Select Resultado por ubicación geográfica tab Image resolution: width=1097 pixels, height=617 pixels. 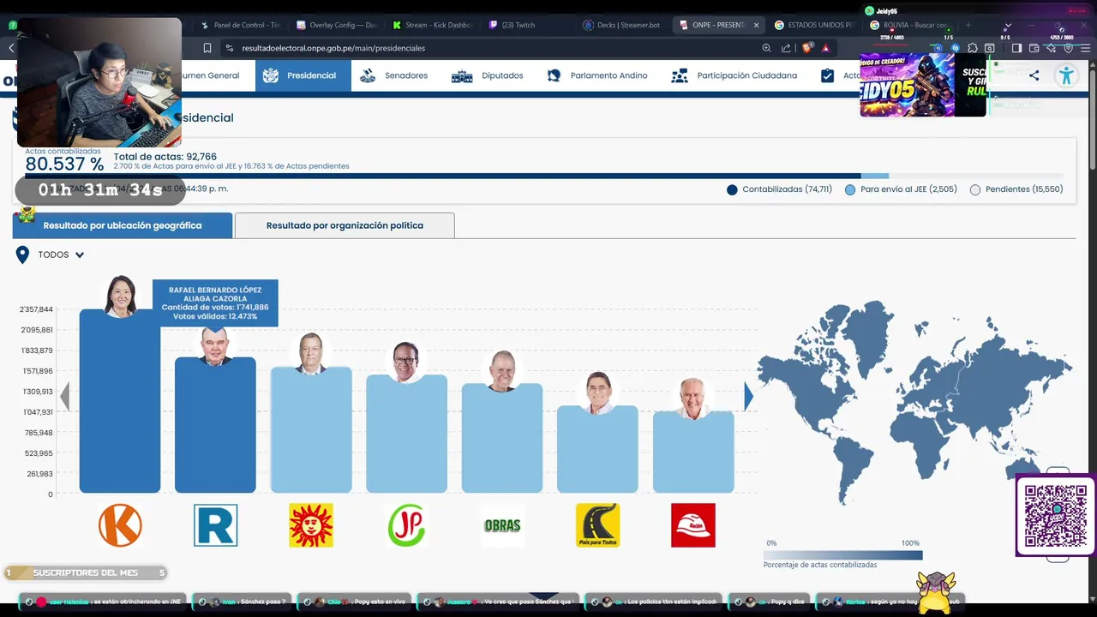pyautogui.click(x=123, y=225)
